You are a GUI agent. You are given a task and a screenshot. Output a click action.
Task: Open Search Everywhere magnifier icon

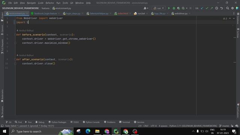click(x=228, y=8)
